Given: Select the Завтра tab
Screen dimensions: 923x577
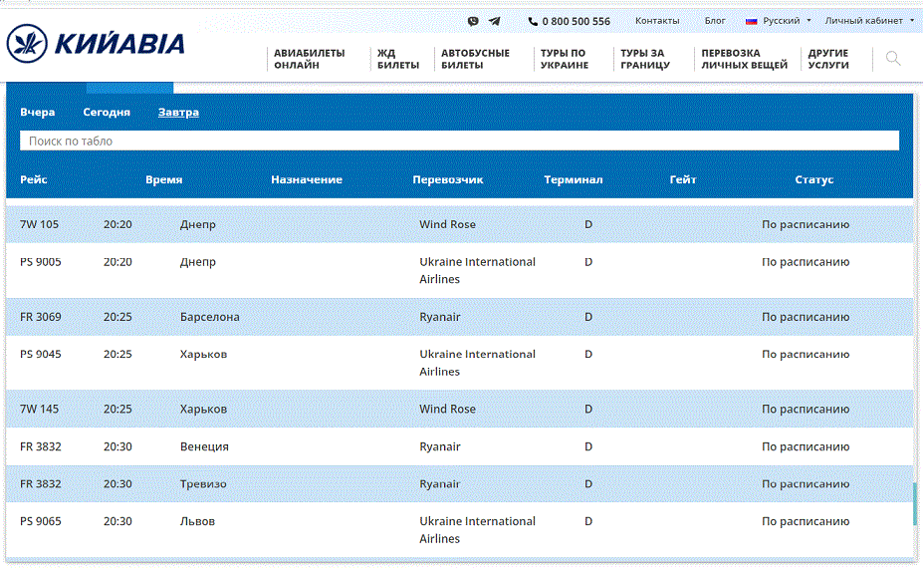Looking at the screenshot, I should point(178,113).
